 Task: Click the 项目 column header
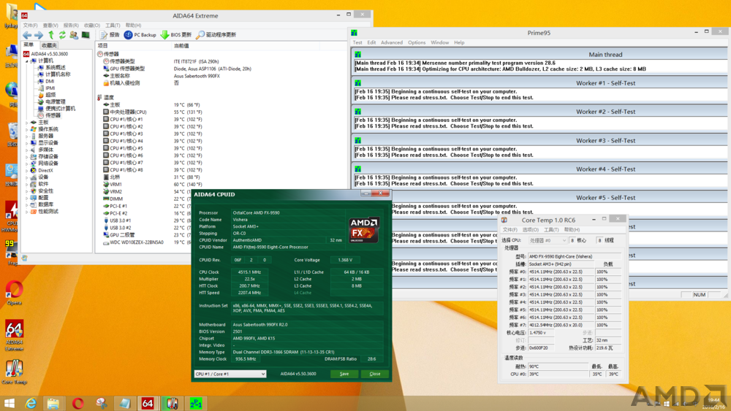[x=133, y=45]
